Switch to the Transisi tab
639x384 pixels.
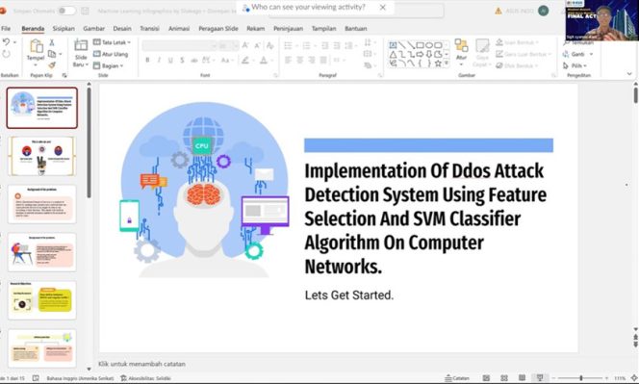[x=149, y=29]
